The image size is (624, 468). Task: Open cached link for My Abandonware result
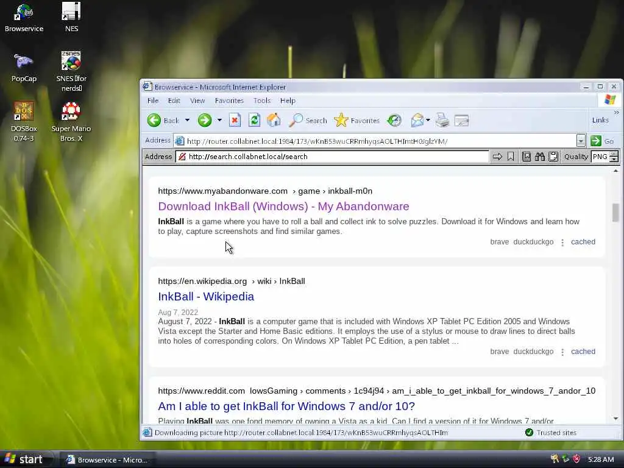(x=583, y=241)
